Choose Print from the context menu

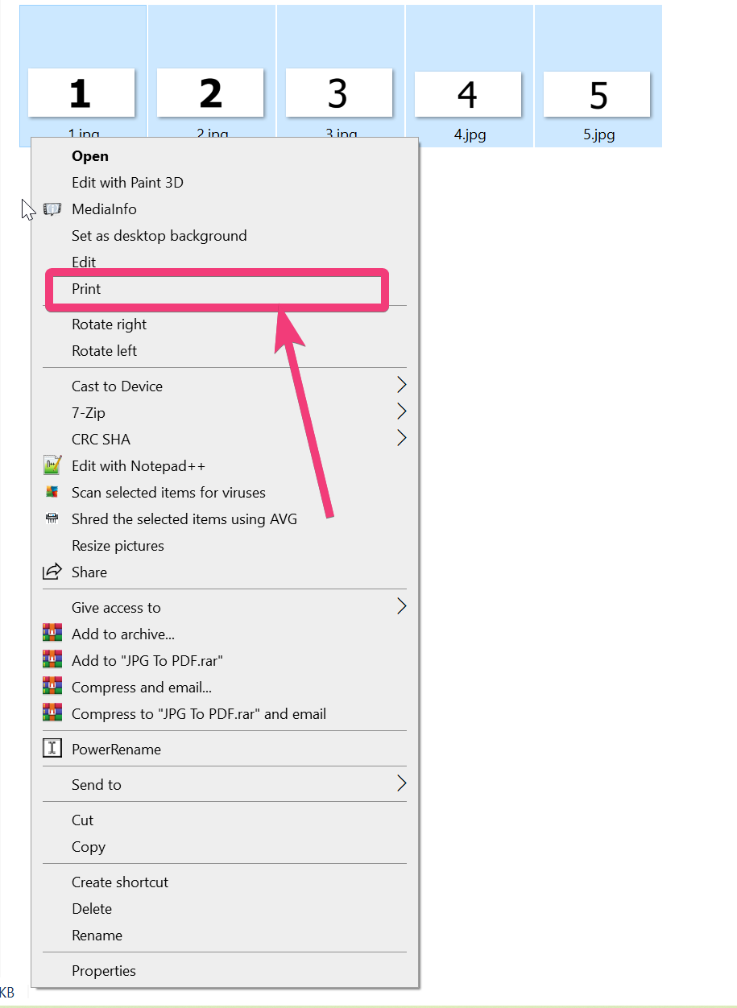pos(87,289)
